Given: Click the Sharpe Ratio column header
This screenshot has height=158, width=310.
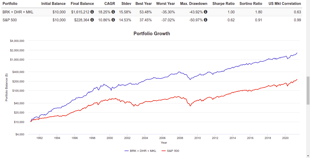Looking at the screenshot, I should (223, 4).
